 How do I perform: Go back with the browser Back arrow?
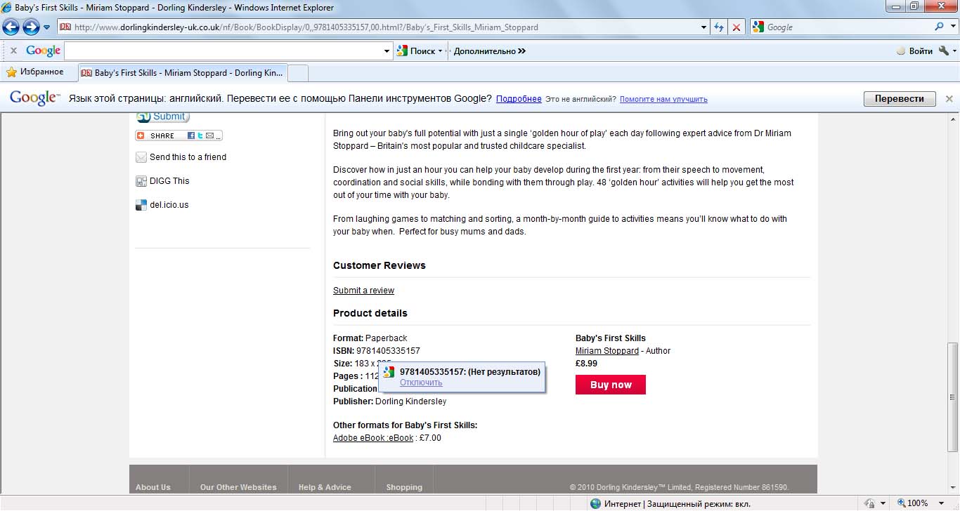tap(11, 27)
